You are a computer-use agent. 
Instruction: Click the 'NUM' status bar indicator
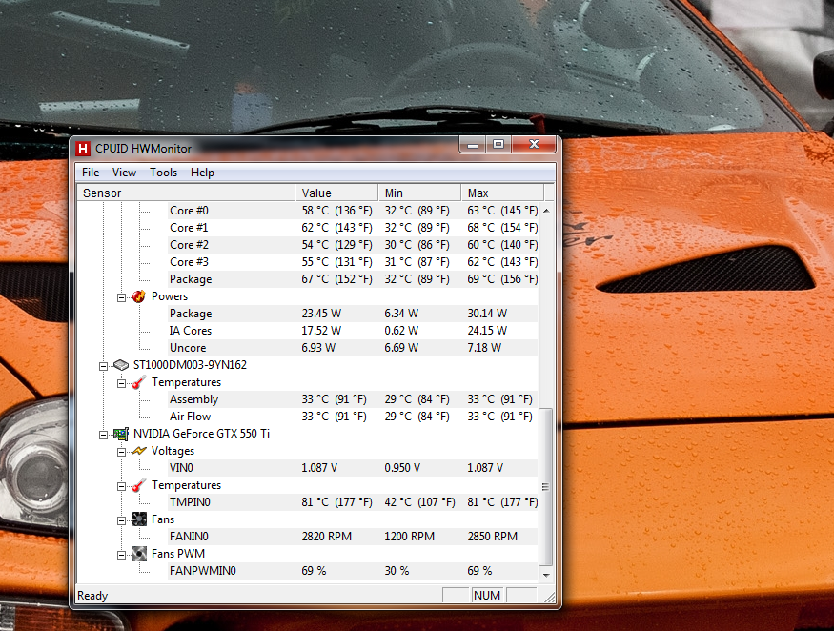487,596
